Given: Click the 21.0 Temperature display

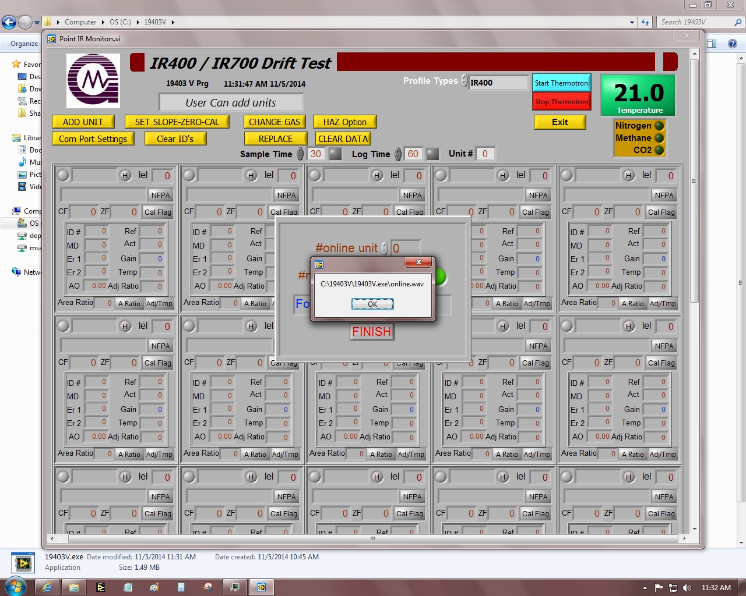Looking at the screenshot, I should (x=638, y=95).
